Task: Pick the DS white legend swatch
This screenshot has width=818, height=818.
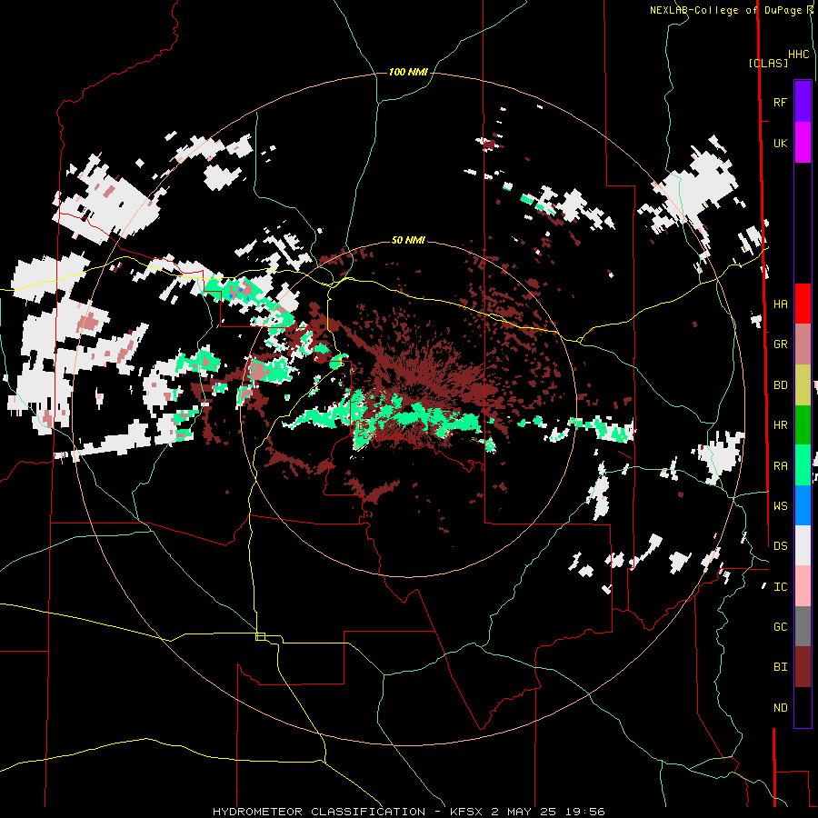Action: (x=803, y=545)
